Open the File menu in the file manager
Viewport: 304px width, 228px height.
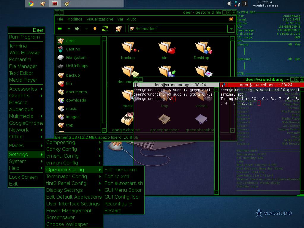[x=60, y=19]
